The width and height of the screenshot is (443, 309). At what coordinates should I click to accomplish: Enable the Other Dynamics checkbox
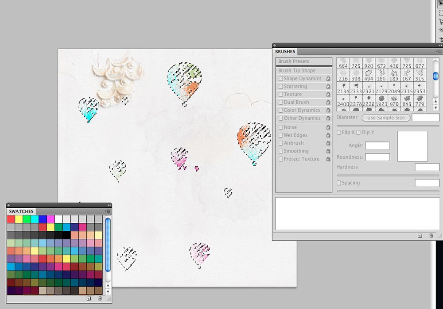[280, 118]
